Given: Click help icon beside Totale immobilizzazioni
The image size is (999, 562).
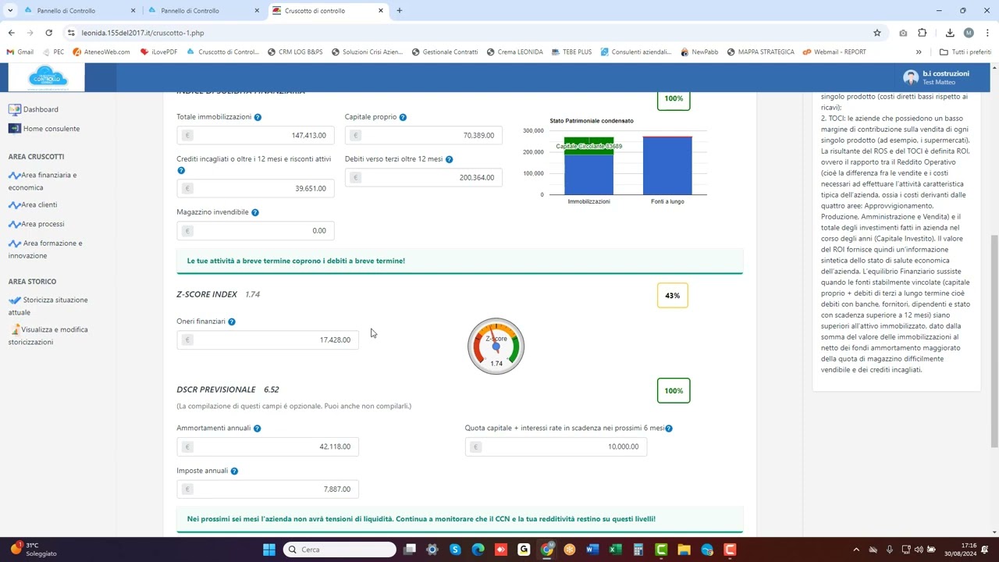Looking at the screenshot, I should coord(258,117).
